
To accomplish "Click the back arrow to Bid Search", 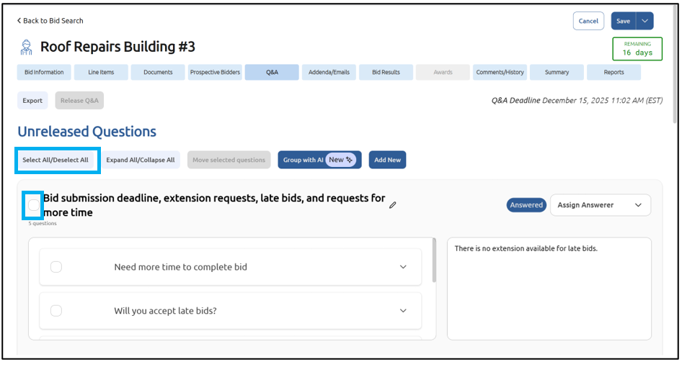I will point(19,21).
